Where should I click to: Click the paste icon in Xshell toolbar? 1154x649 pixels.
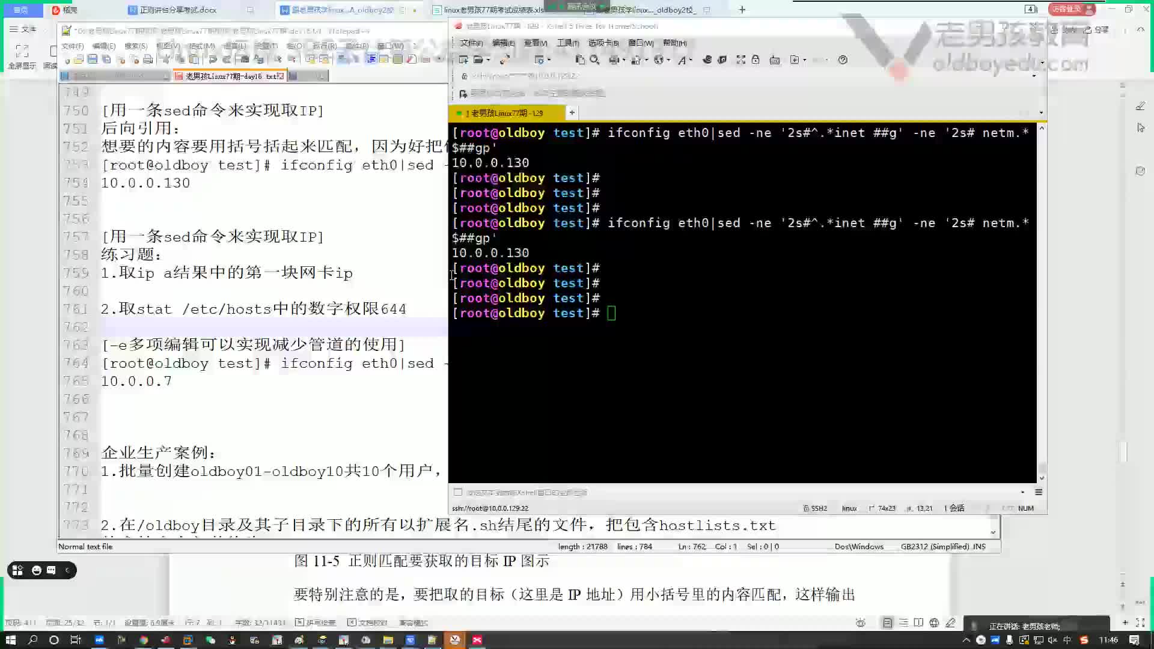(578, 59)
